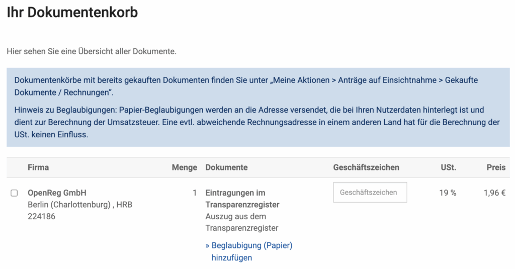Click the Menge column header
The image size is (515, 269).
(184, 167)
